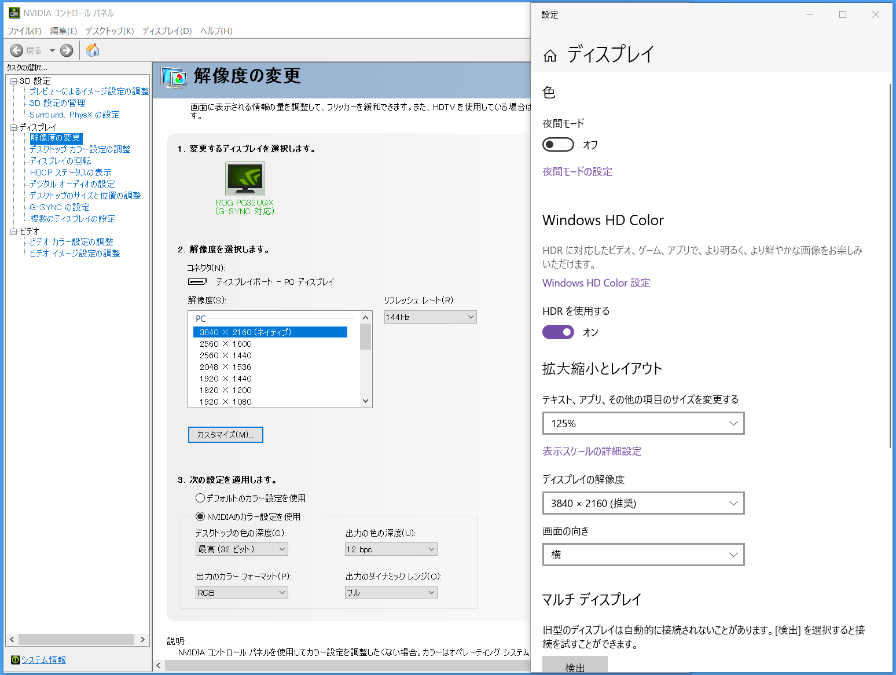Screen dimensions: 896x675
Task: Open ファイル(F) menu
Action: click(x=24, y=31)
